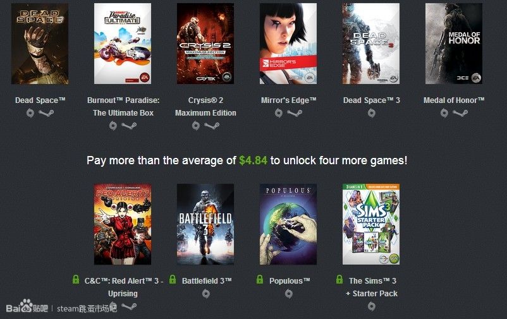The image size is (507, 319).
Task: Click the Mirror's Edge title link
Action: pos(288,100)
